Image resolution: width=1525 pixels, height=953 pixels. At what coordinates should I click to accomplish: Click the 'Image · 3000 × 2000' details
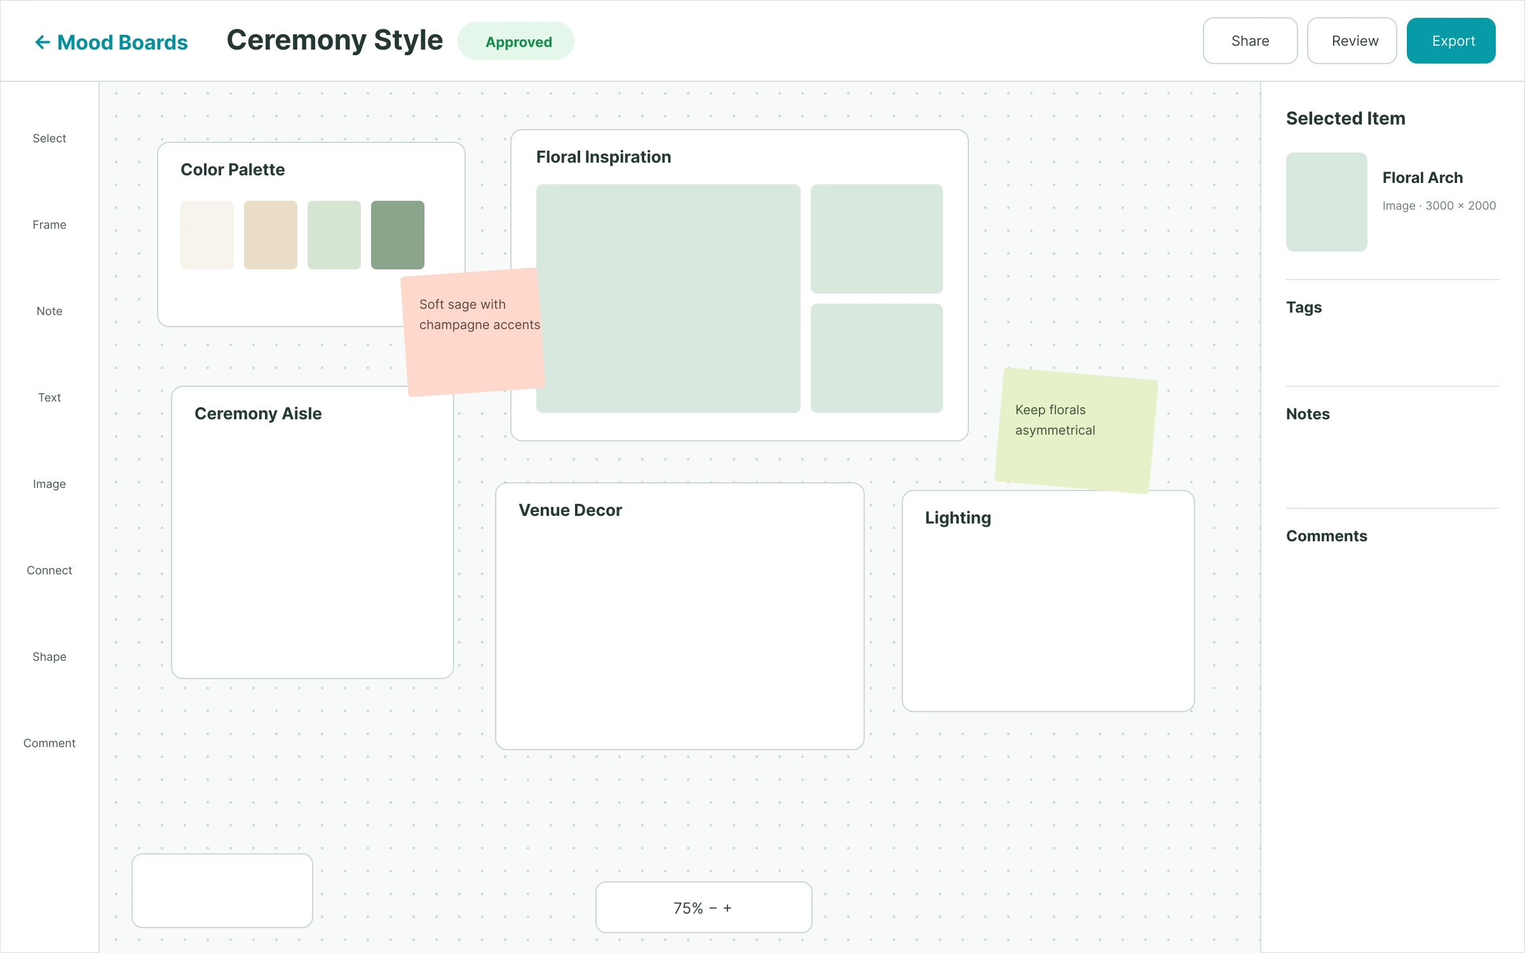[x=1439, y=206]
